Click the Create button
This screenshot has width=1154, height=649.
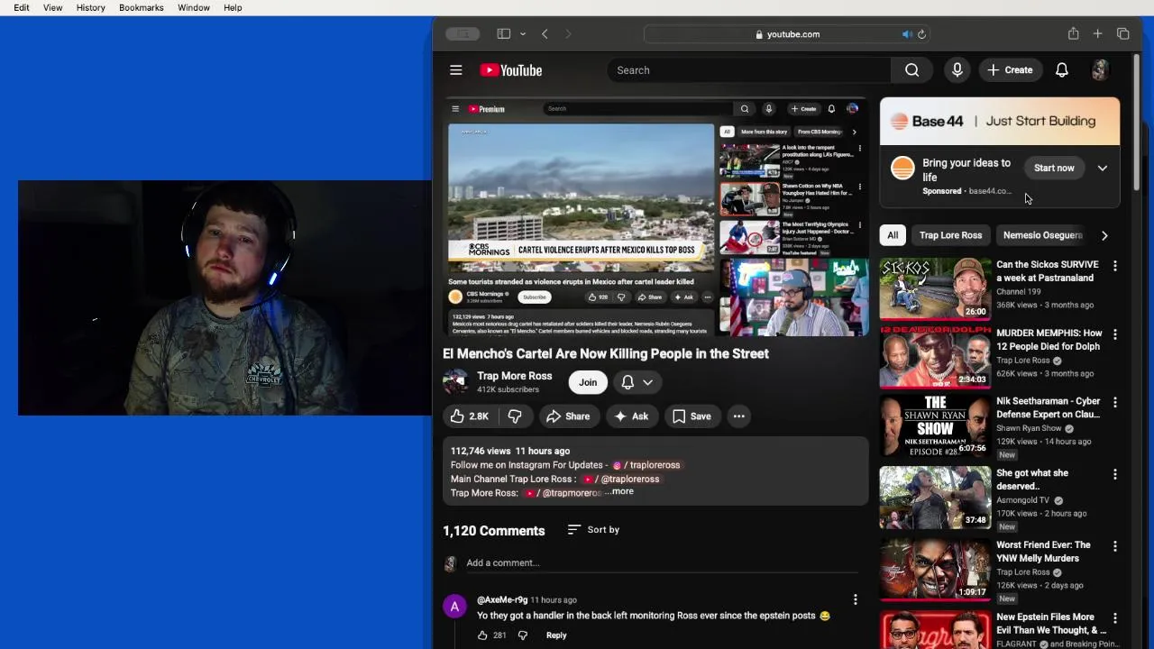[x=1010, y=70]
